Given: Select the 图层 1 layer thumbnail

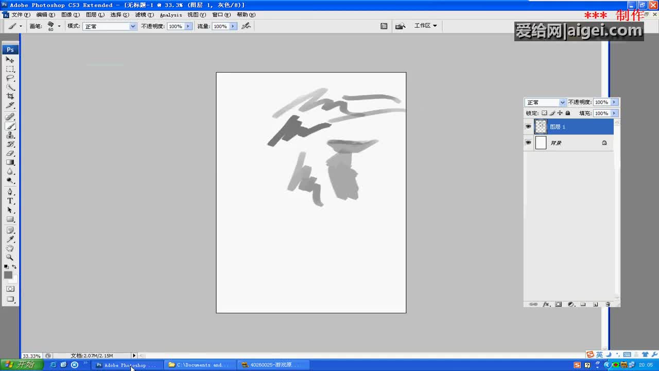Looking at the screenshot, I should pyautogui.click(x=541, y=127).
